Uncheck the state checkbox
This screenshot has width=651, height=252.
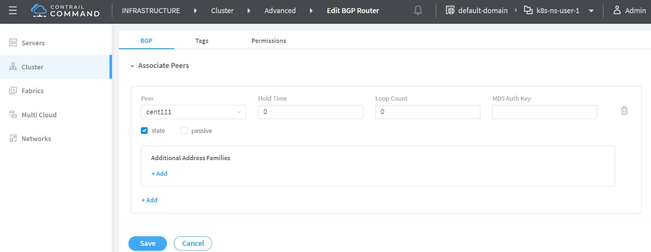click(x=144, y=131)
